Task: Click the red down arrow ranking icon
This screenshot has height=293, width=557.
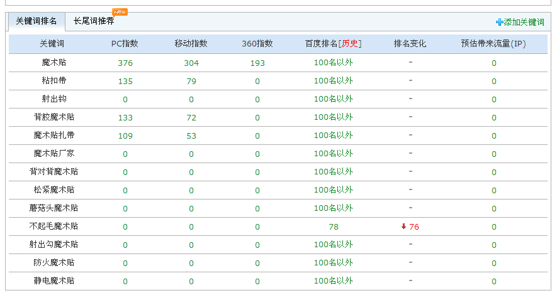Action: coord(403,226)
